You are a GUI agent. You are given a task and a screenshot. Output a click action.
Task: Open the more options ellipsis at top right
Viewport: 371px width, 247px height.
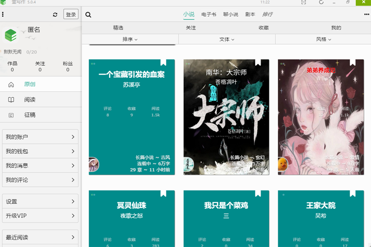[366, 14]
